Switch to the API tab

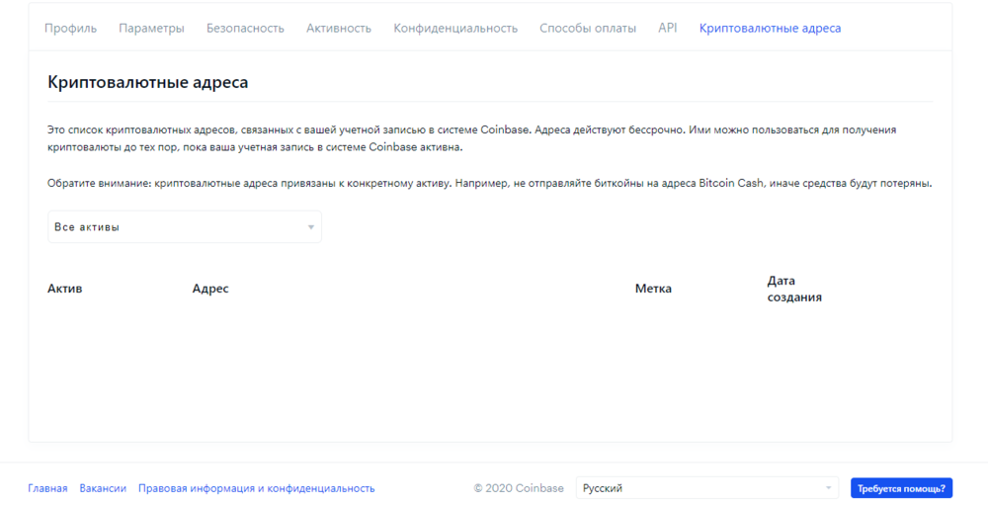667,29
